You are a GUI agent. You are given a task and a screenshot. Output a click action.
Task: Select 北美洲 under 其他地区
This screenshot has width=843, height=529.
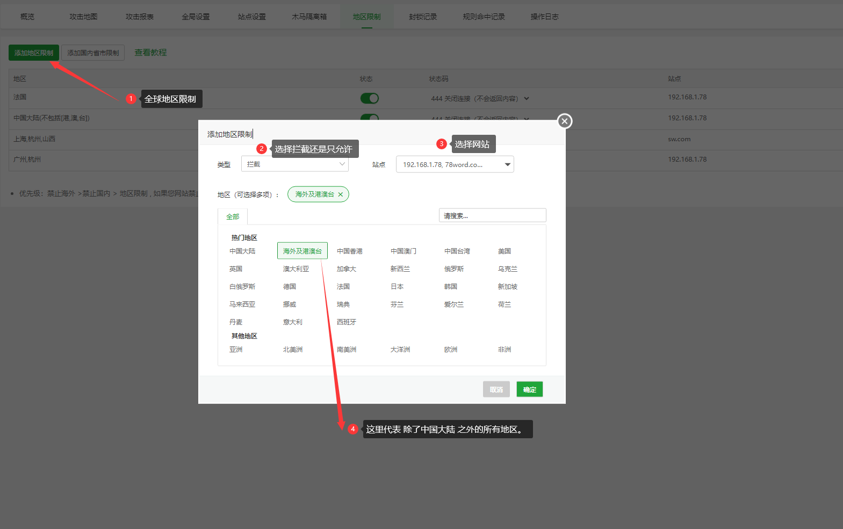pos(293,350)
